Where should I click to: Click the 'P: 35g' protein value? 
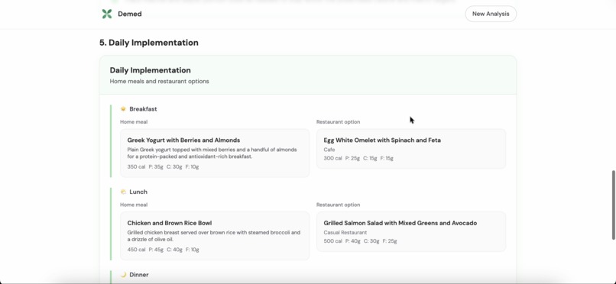(x=156, y=166)
